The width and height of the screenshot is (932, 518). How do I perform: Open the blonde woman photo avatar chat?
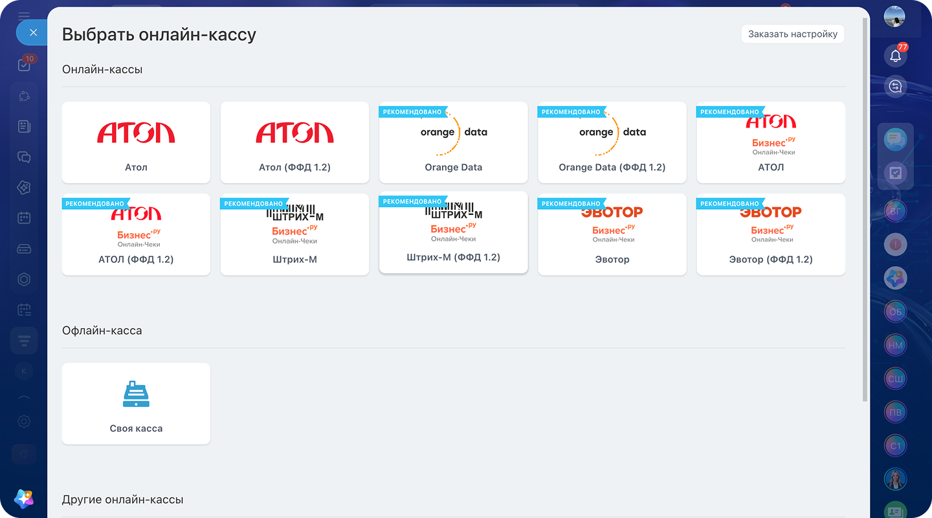[896, 479]
